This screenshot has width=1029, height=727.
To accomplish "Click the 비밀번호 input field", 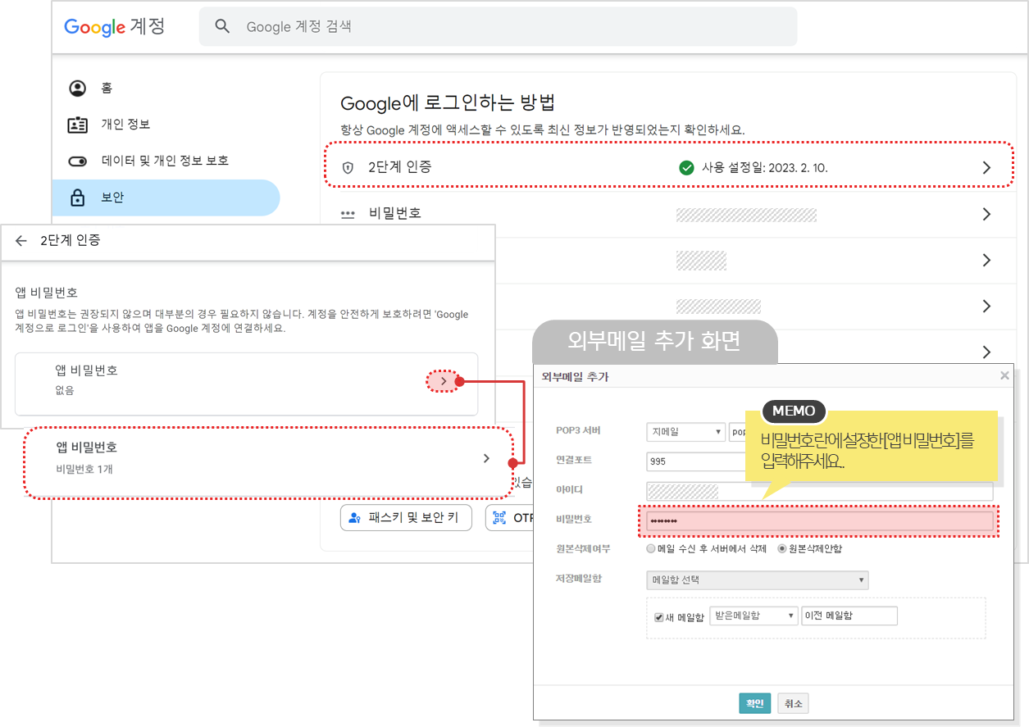I will click(x=818, y=521).
